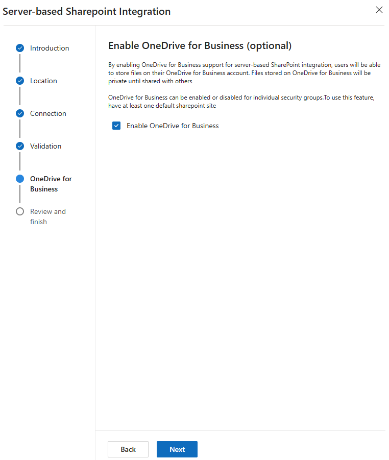The height and width of the screenshot is (460, 389).
Task: Click the active OneDrive for Business step dot
Action: 20,179
